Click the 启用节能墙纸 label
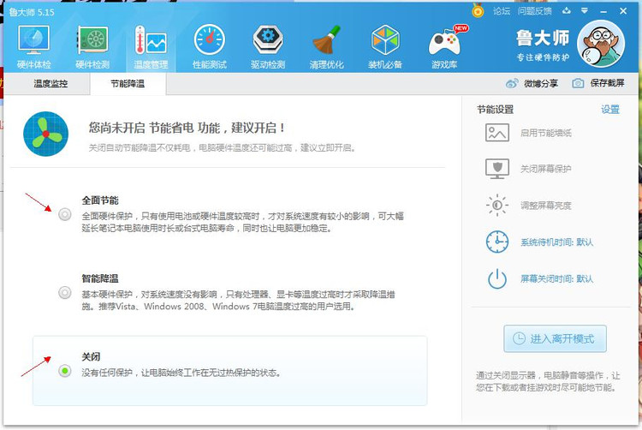 (x=546, y=133)
